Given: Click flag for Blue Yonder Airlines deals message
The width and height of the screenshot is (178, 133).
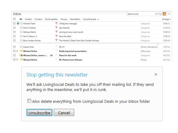Looking at the screenshot, I should [x=56, y=40].
